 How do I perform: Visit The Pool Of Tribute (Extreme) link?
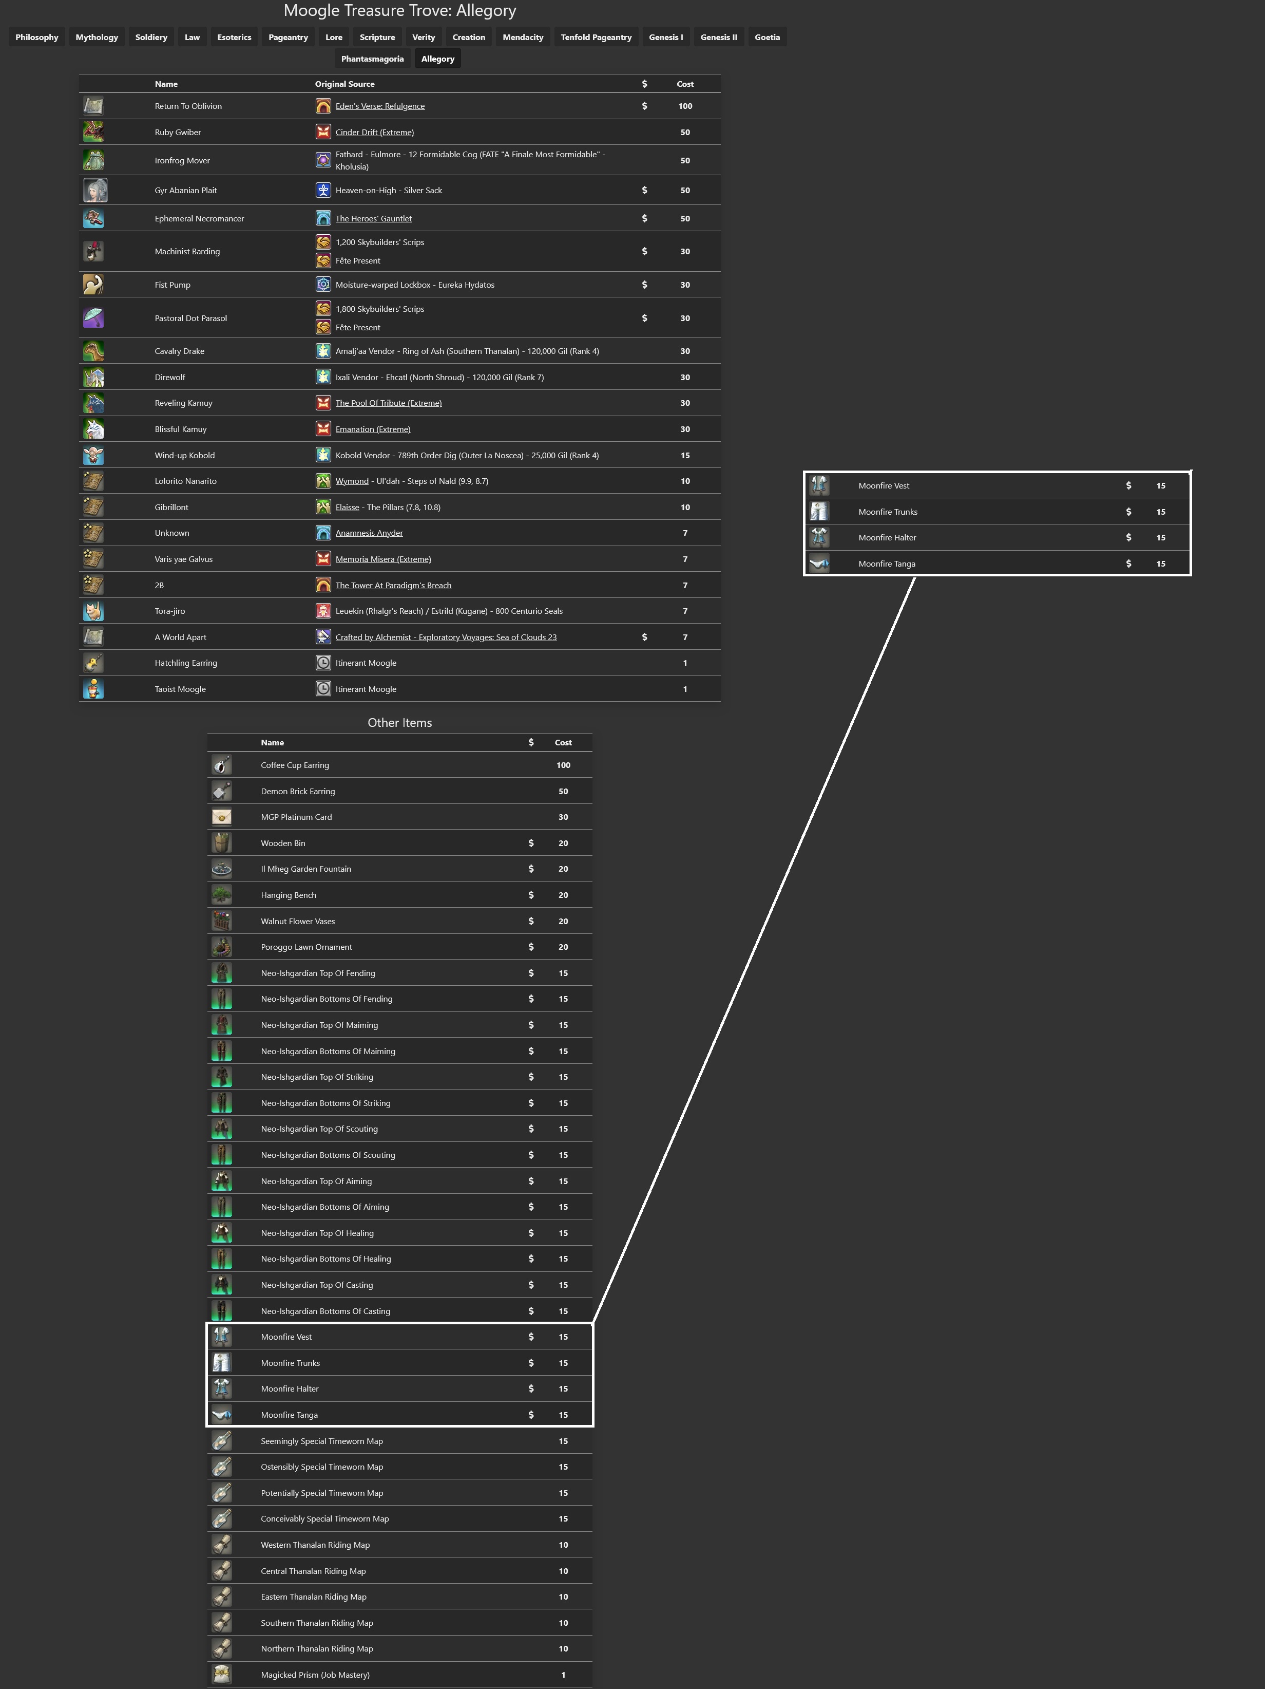388,403
